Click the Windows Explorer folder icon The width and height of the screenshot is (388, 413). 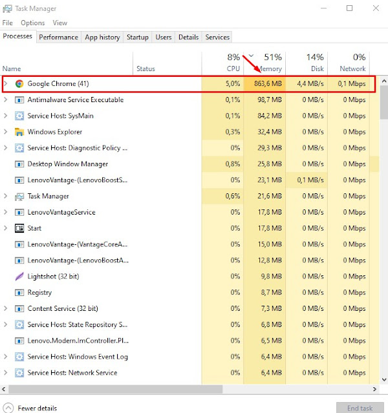19,132
